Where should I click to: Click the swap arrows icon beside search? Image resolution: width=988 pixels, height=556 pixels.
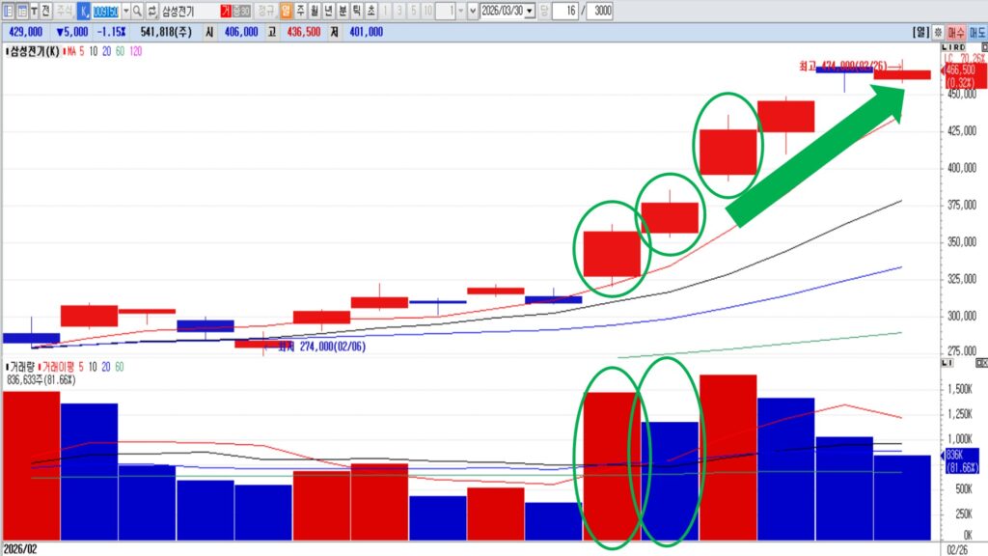[x=151, y=11]
